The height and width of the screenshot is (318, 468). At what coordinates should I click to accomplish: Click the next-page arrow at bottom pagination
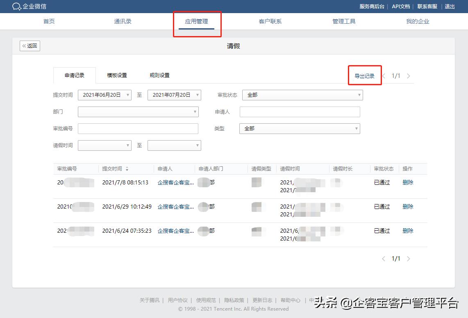(408, 259)
